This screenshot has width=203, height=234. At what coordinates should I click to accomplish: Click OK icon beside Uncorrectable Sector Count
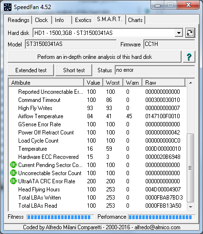(x=13, y=173)
